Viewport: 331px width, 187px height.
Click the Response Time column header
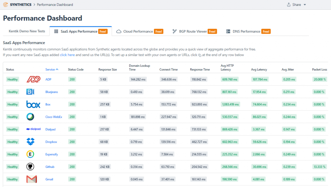(x=200, y=69)
